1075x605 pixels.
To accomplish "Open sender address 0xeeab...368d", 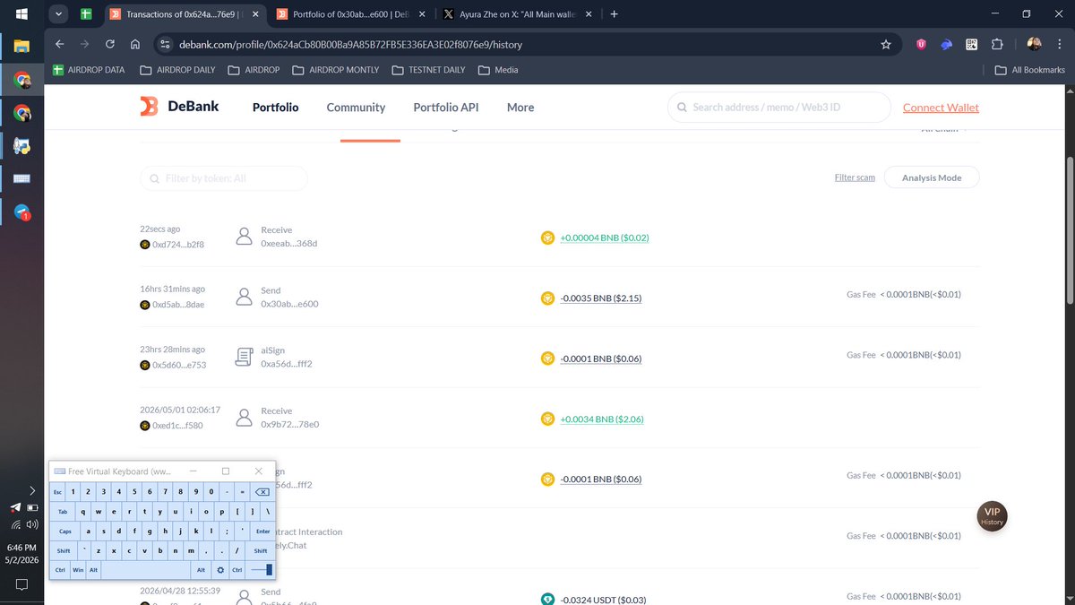I will [289, 243].
